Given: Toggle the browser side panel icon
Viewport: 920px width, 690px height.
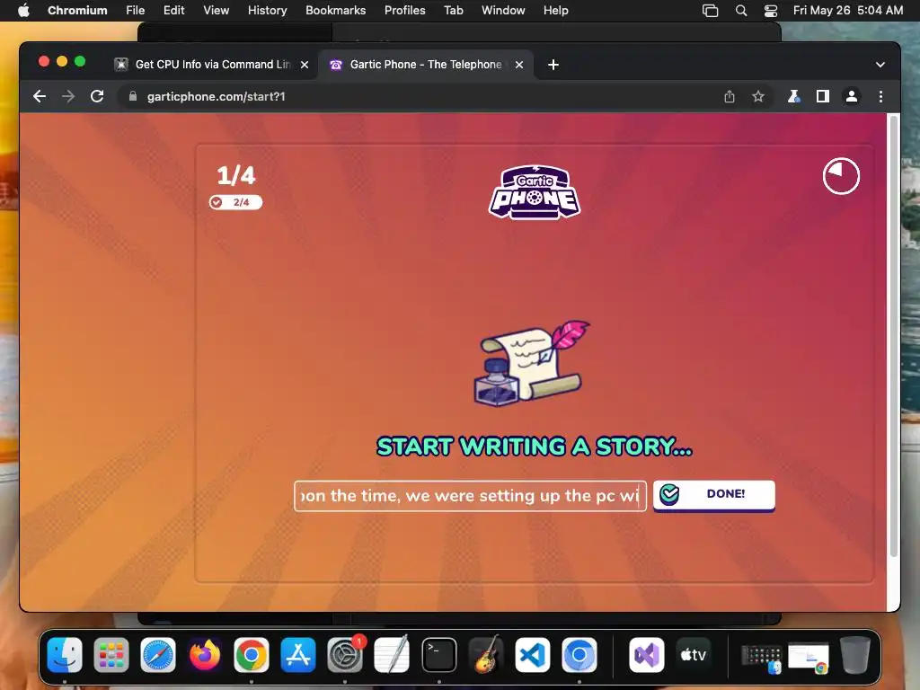Looking at the screenshot, I should (x=823, y=96).
